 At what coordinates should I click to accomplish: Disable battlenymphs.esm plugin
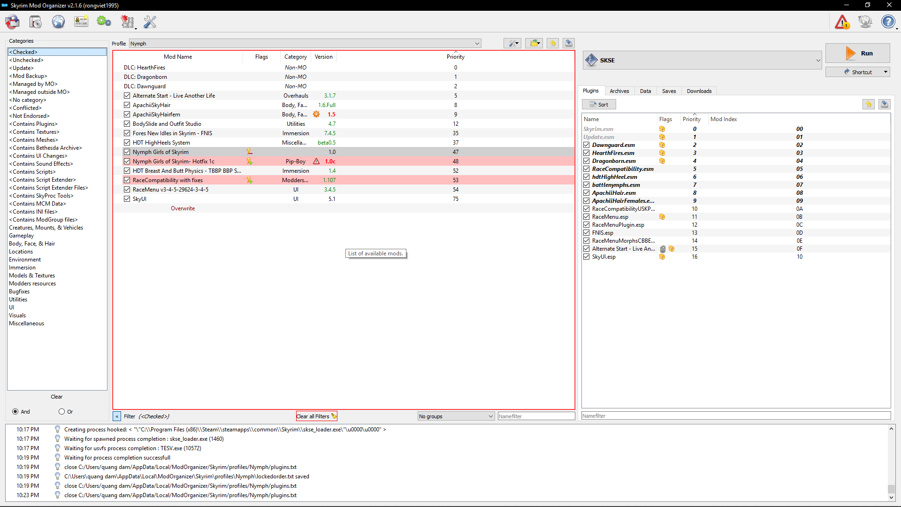click(x=587, y=184)
